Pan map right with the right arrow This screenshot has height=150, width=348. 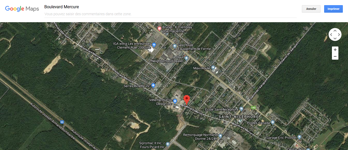339,35
